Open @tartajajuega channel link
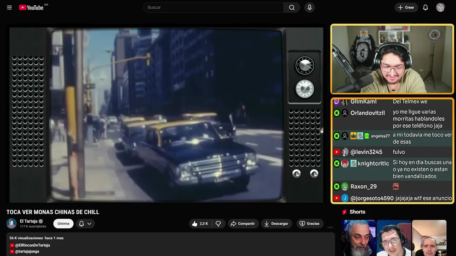 27,251
